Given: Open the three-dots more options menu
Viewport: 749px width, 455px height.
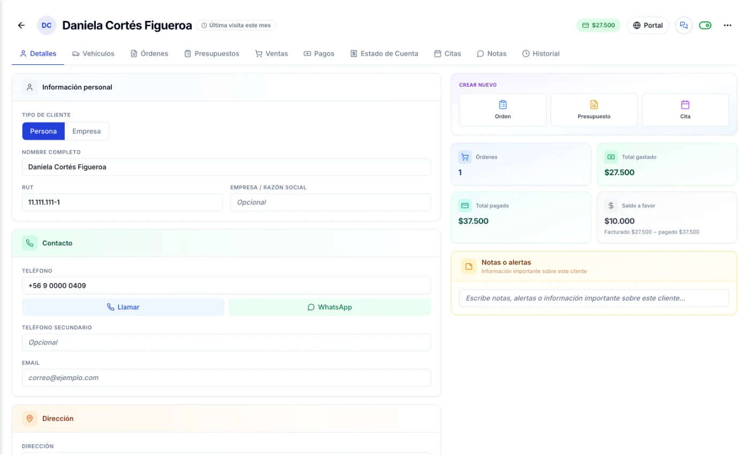Looking at the screenshot, I should pyautogui.click(x=728, y=25).
